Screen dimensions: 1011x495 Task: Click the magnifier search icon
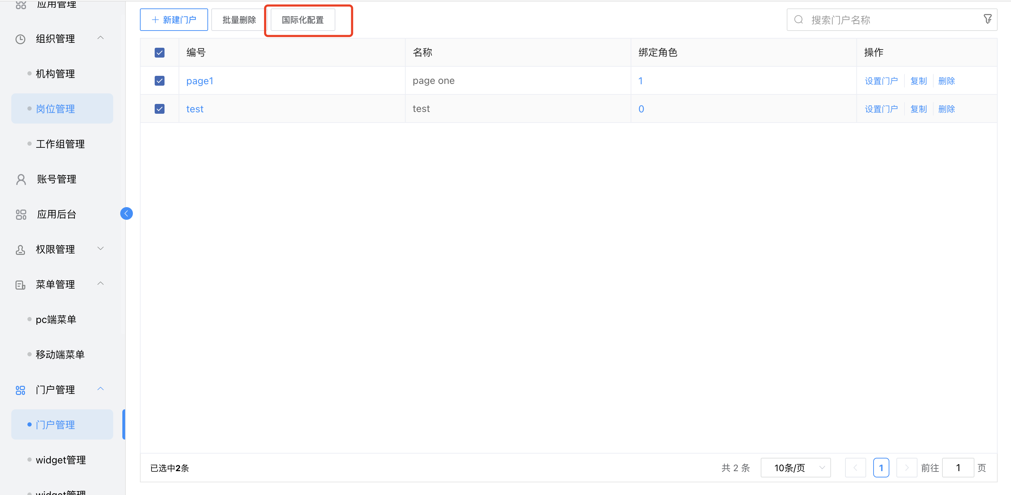click(x=798, y=20)
